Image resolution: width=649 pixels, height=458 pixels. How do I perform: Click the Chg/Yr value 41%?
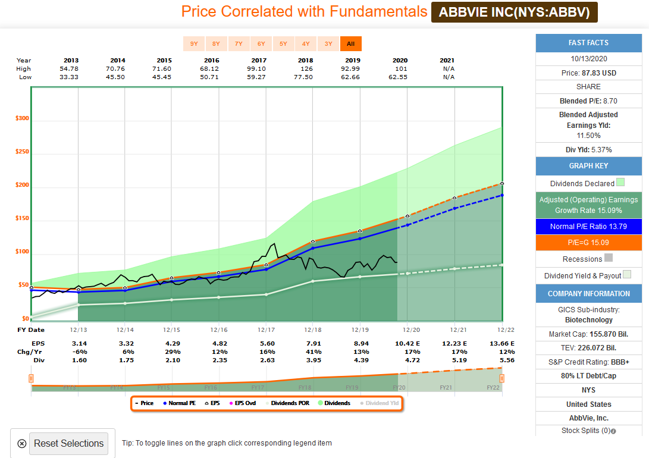coord(313,352)
